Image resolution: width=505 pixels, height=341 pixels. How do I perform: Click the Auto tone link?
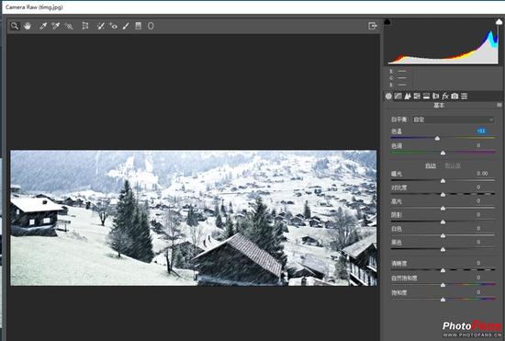(431, 165)
